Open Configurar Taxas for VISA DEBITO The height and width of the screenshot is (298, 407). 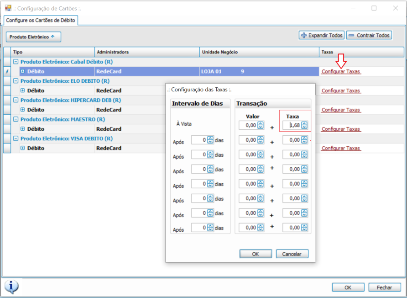(x=340, y=148)
